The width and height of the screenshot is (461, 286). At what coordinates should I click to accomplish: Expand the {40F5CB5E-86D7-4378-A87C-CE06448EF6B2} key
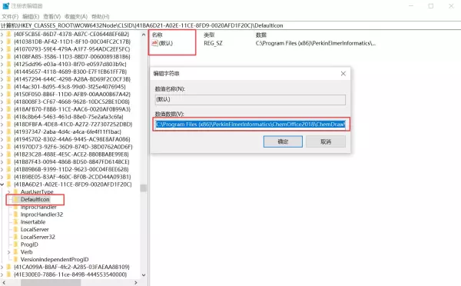point(2,34)
